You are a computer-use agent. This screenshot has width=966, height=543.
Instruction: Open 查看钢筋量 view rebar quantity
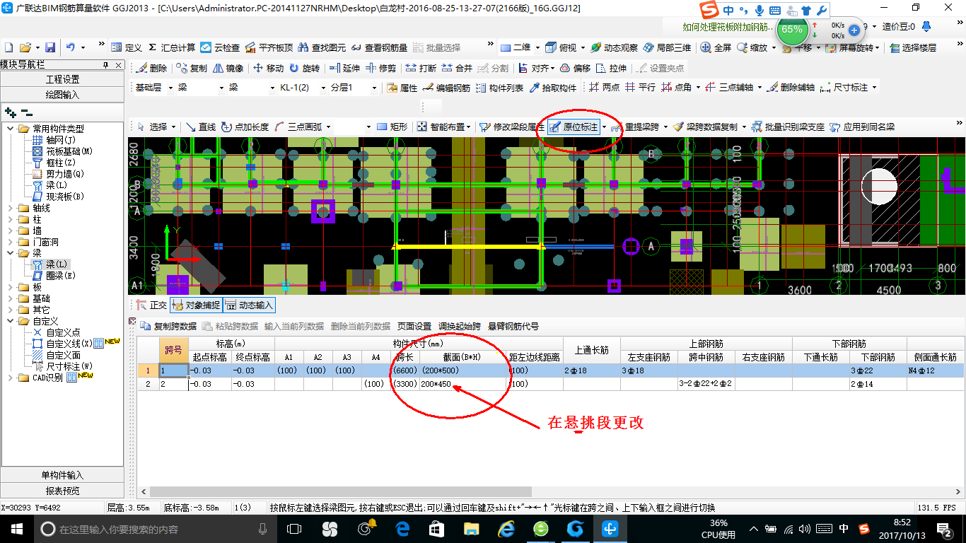[x=379, y=47]
